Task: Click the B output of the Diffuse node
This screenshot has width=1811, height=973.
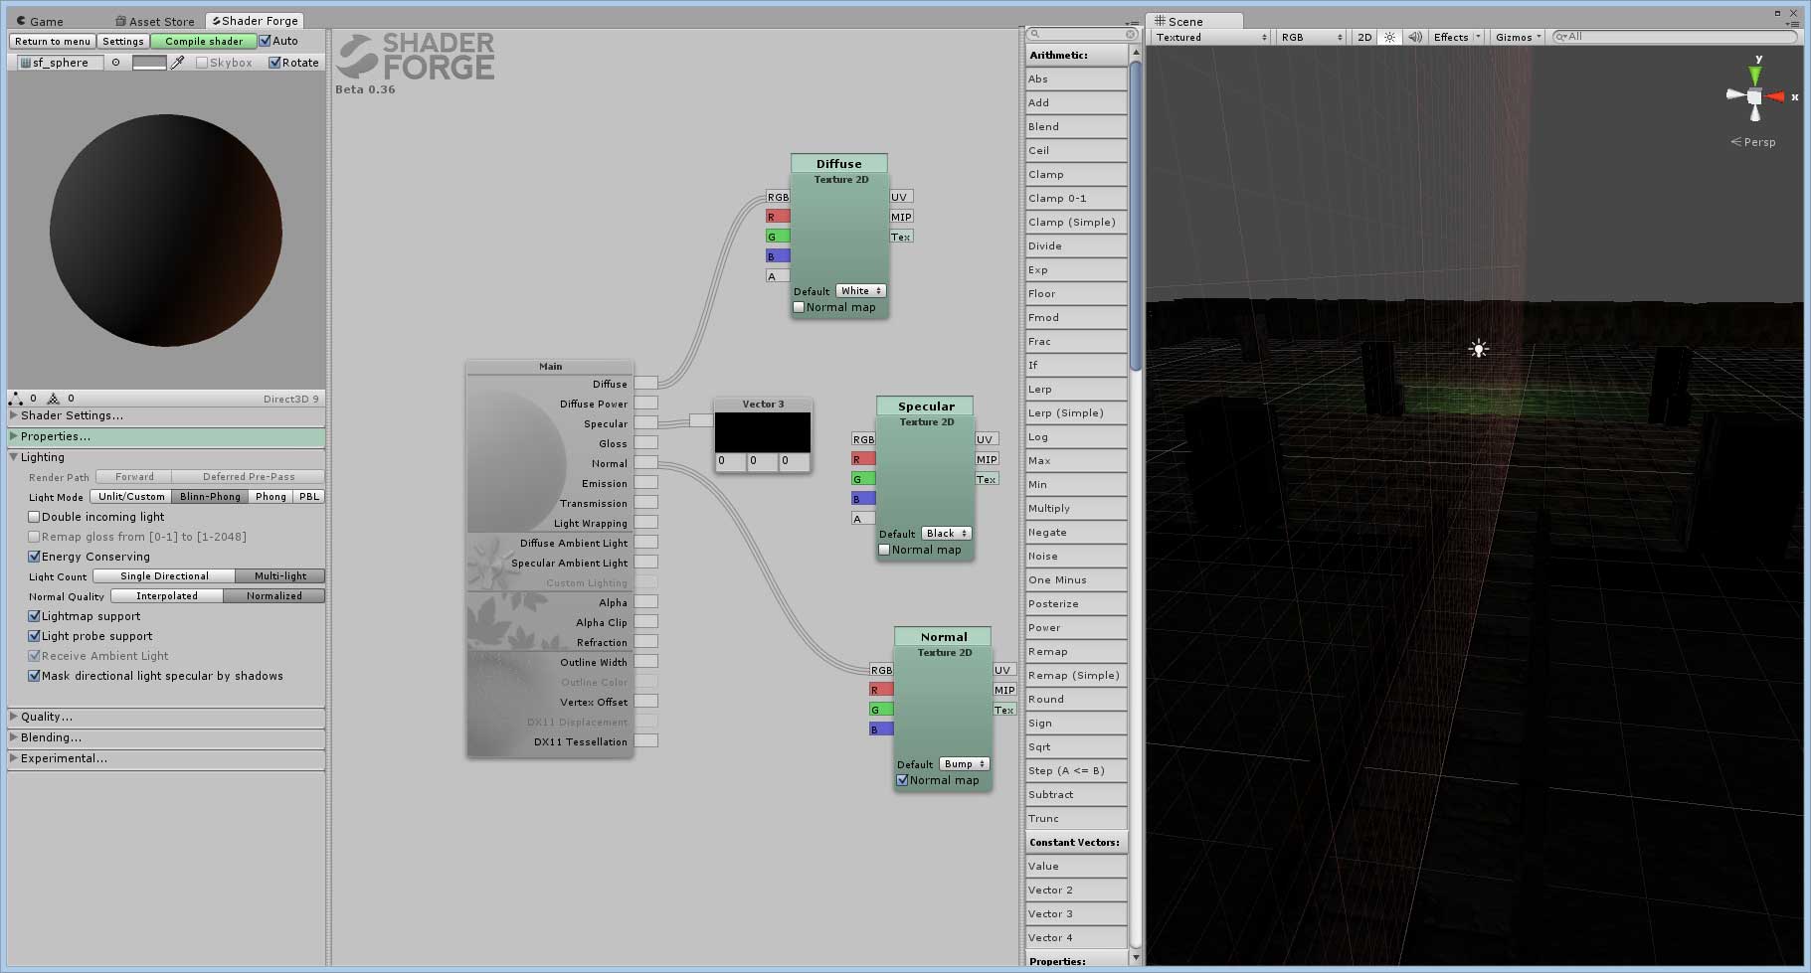Action: pos(778,256)
